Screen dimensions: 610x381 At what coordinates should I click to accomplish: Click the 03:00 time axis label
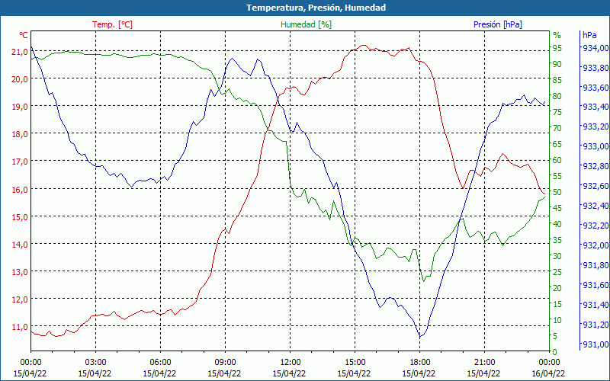tap(95, 363)
